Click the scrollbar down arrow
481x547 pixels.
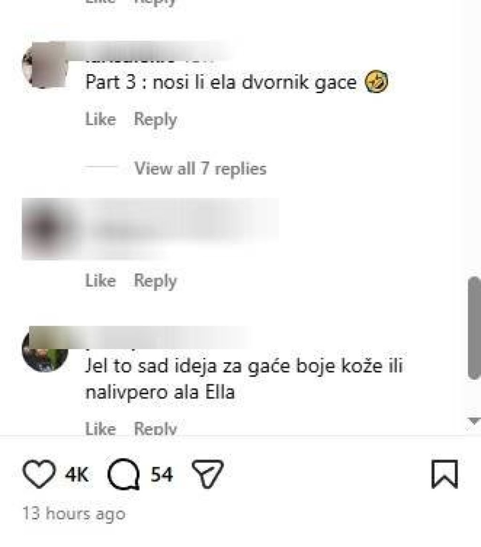click(474, 421)
